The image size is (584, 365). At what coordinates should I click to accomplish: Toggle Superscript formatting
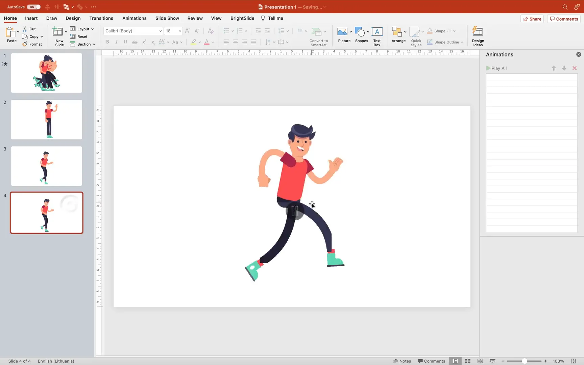pyautogui.click(x=144, y=42)
